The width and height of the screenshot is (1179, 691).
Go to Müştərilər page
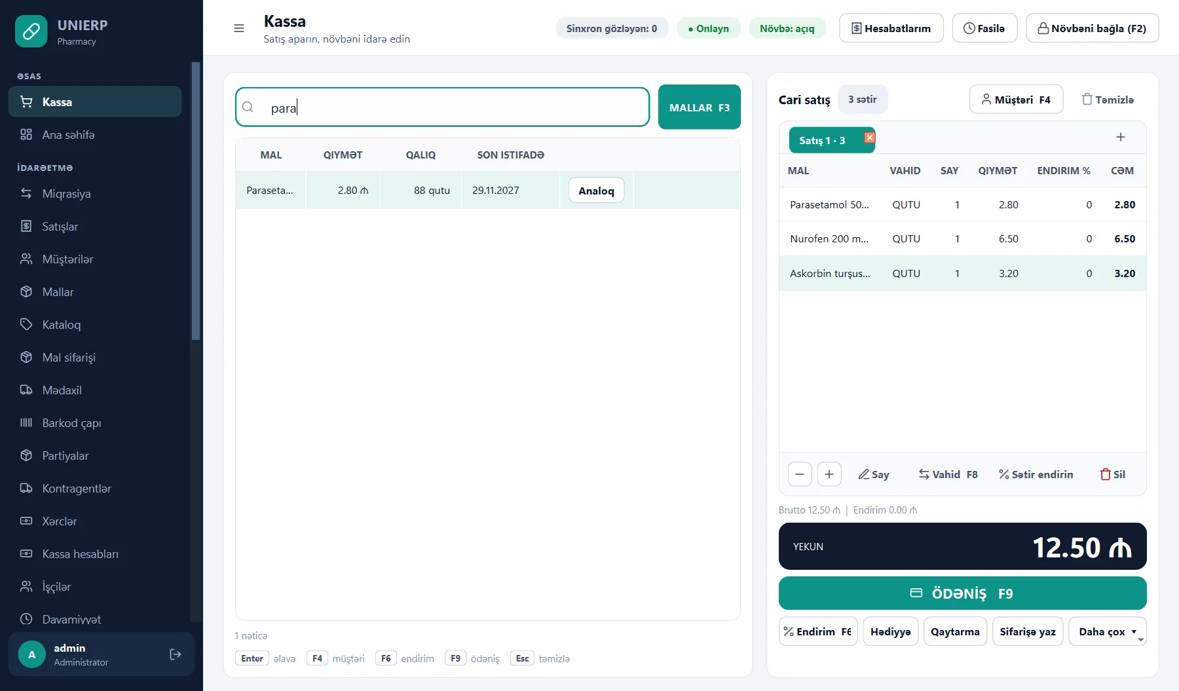click(x=95, y=259)
